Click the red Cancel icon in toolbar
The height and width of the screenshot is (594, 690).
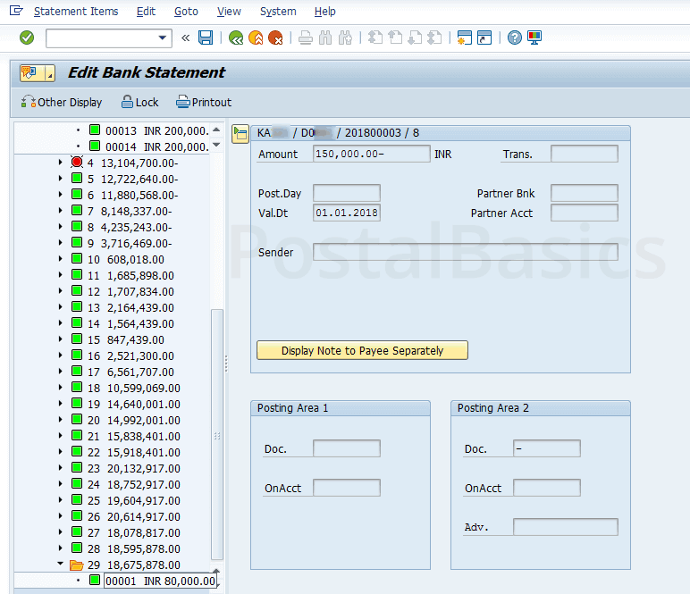point(275,38)
